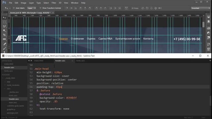Open the Auto-Select Layer dropdown
Viewport: 212px width, 119px height.
(31, 8)
